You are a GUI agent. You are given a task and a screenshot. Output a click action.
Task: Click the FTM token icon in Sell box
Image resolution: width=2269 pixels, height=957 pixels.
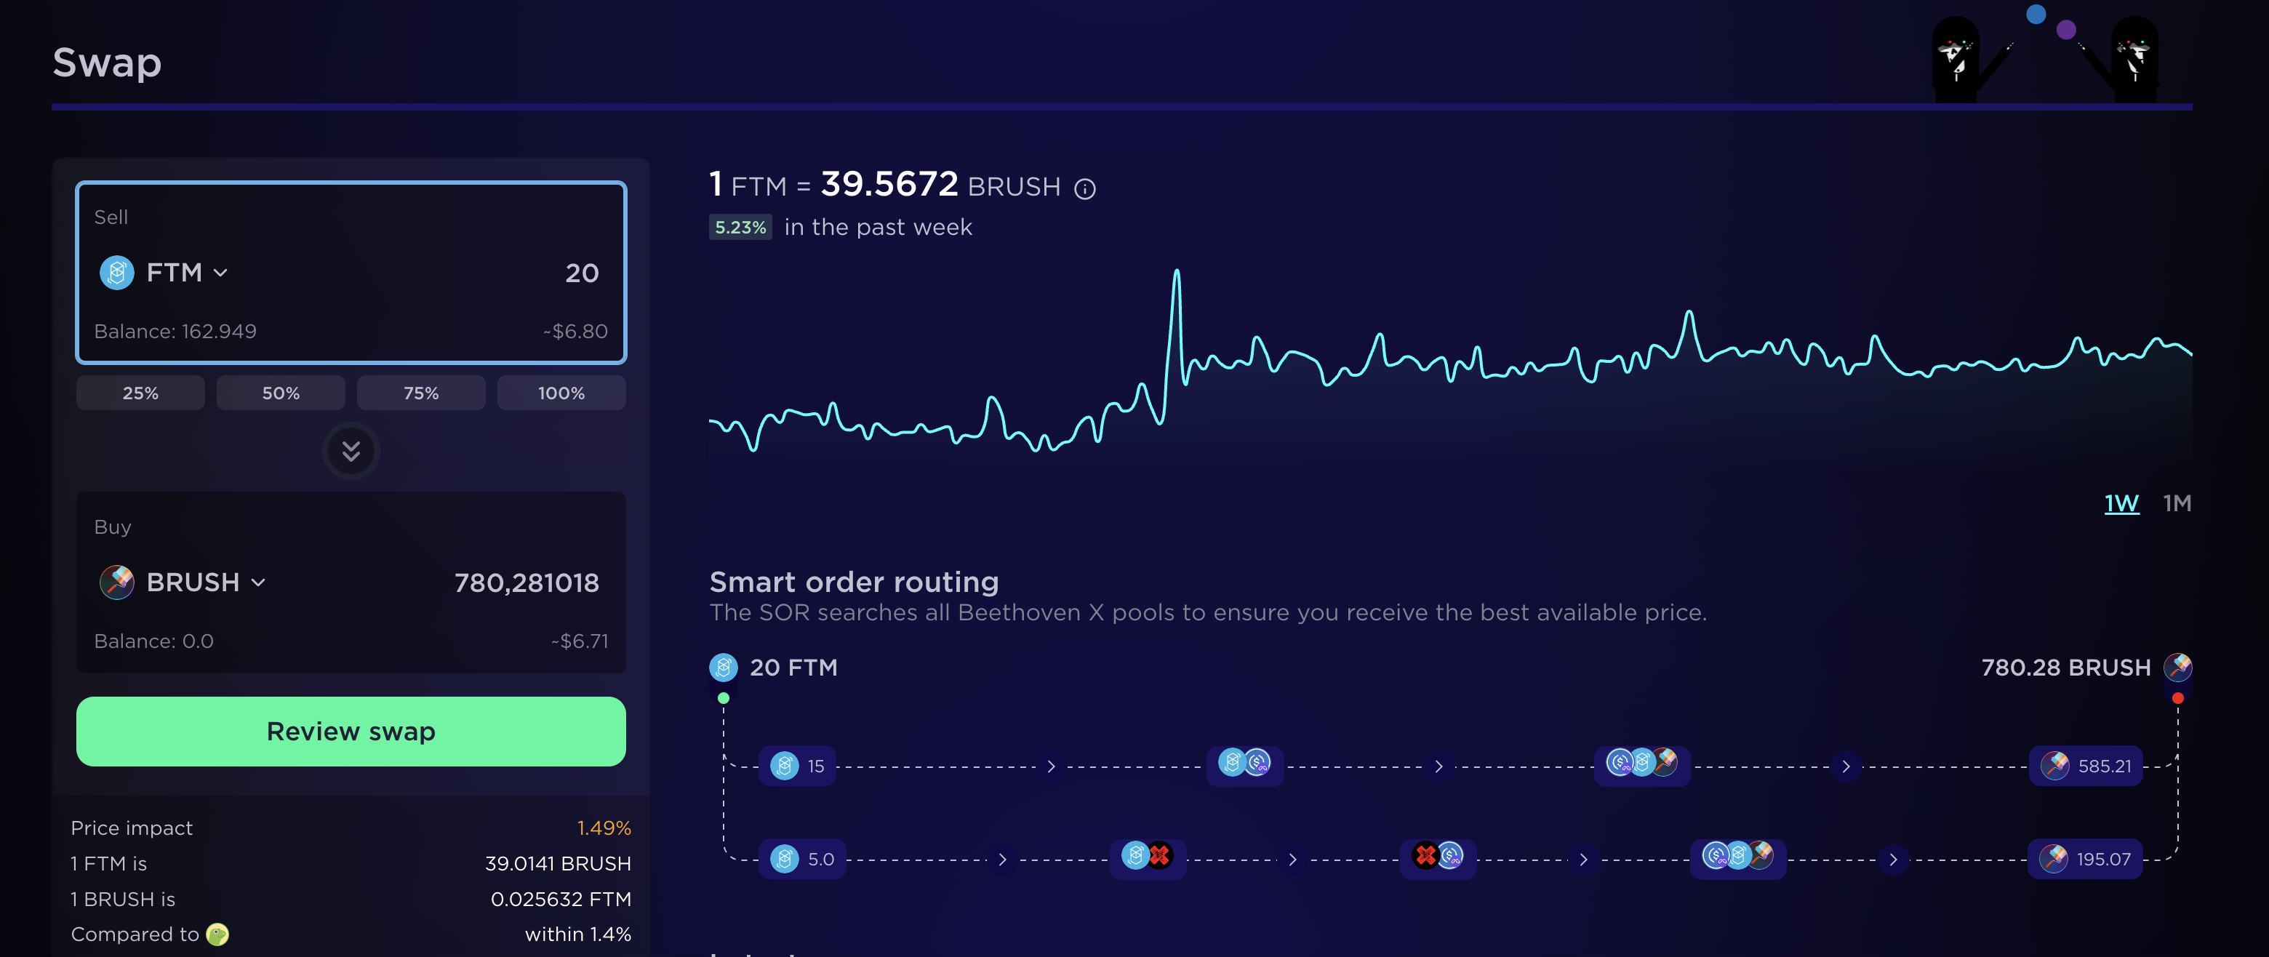tap(116, 273)
